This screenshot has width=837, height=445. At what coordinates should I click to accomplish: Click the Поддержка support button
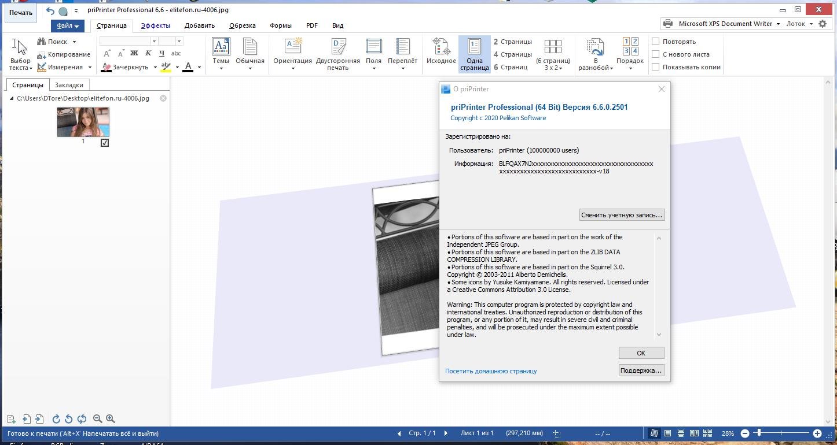tap(641, 370)
